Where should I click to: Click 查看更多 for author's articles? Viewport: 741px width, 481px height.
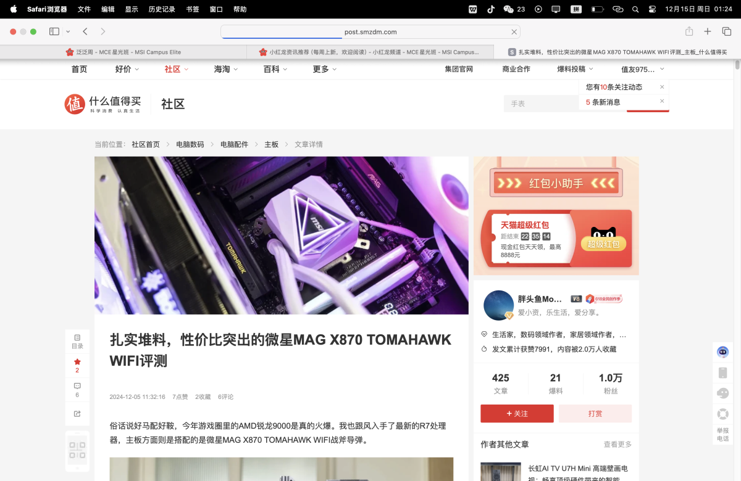click(617, 445)
